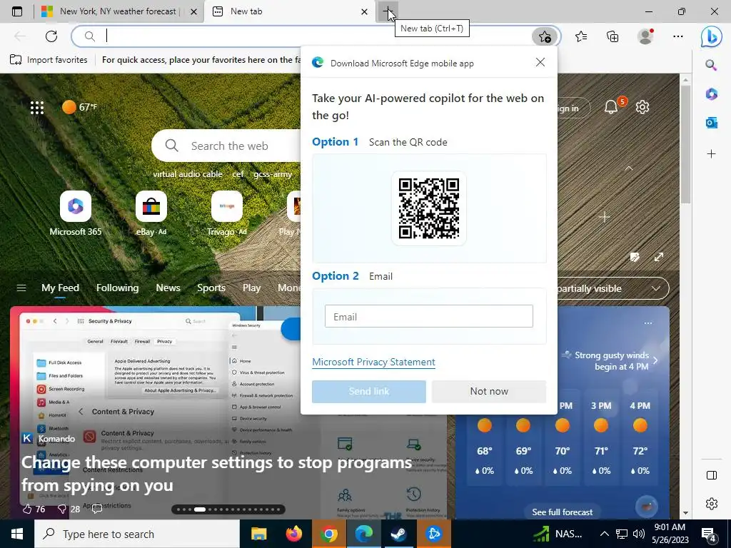This screenshot has width=731, height=548.
Task: Switch to New York weather forecast tab
Action: (x=119, y=11)
